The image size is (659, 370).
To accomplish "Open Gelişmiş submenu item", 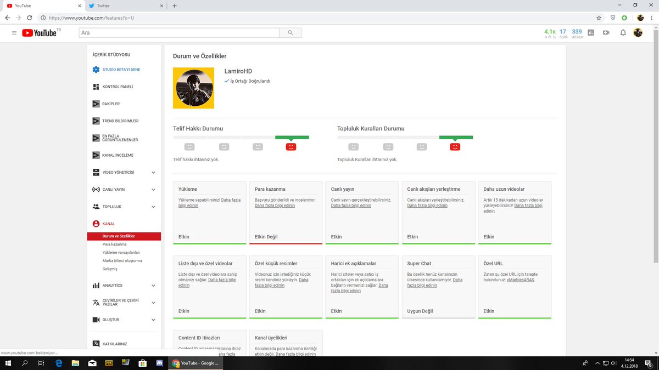I will tap(110, 269).
